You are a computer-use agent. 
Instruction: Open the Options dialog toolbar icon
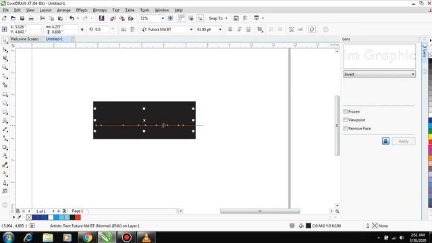(x=245, y=18)
